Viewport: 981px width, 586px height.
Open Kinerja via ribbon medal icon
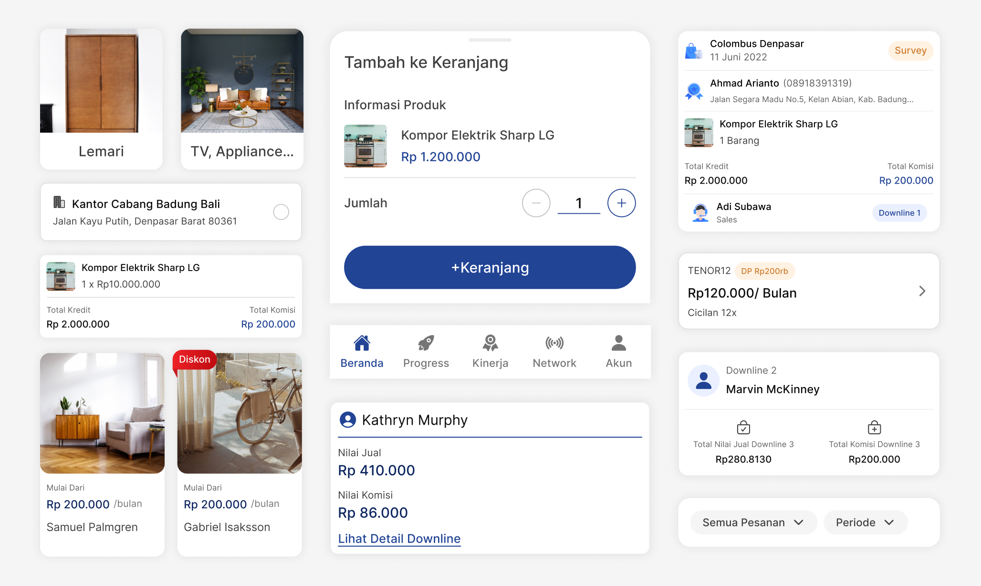(490, 343)
